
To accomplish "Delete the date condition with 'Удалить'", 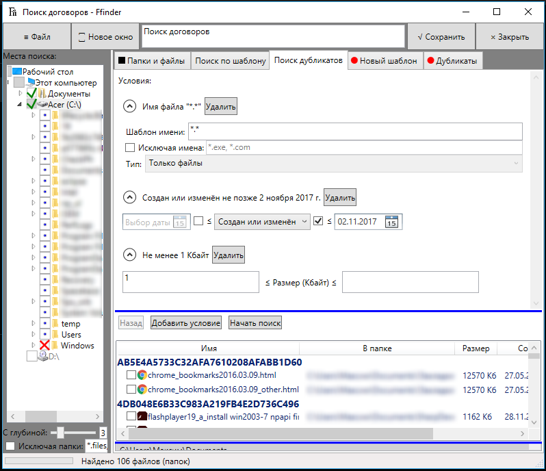I will click(340, 198).
